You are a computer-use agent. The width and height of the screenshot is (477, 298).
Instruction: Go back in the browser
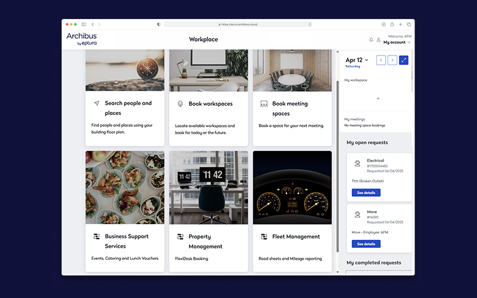92,24
